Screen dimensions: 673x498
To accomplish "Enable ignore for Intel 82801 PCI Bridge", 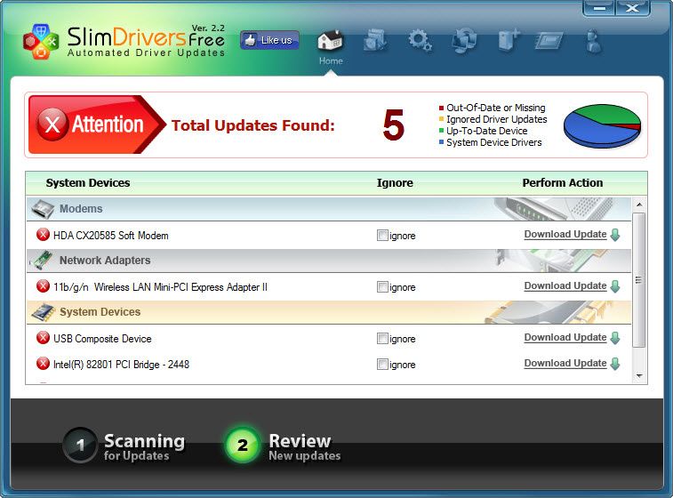I will (x=382, y=365).
